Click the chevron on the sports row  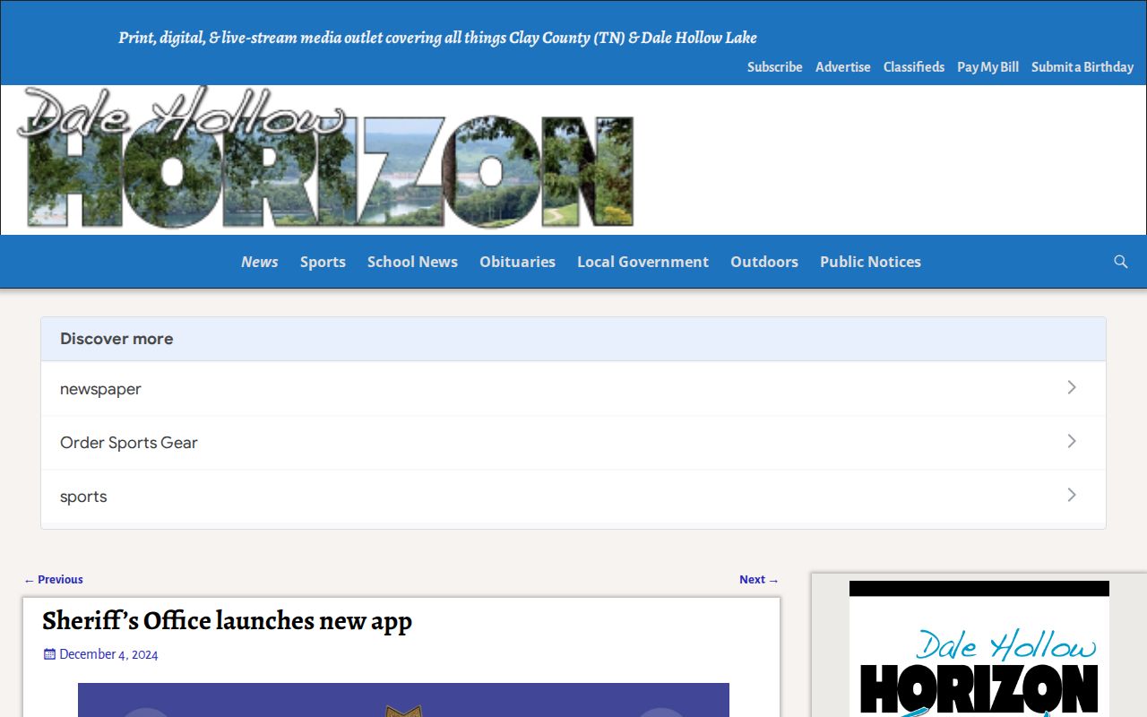coord(1072,495)
